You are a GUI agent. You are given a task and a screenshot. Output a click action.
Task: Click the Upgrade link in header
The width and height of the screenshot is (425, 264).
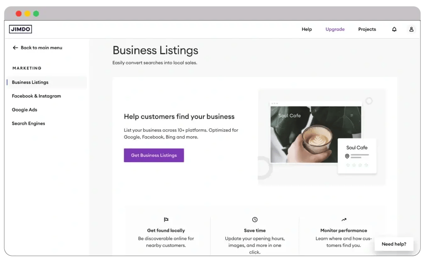point(335,29)
